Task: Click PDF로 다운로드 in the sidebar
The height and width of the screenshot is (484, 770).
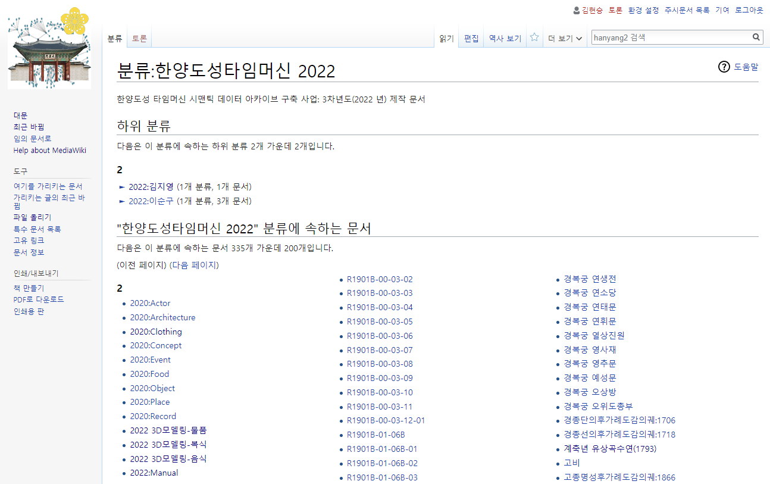Action: 39,299
